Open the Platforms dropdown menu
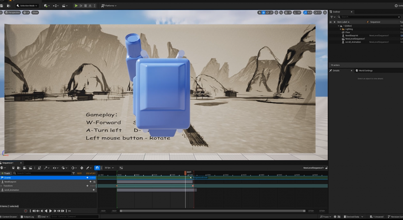 pyautogui.click(x=109, y=5)
